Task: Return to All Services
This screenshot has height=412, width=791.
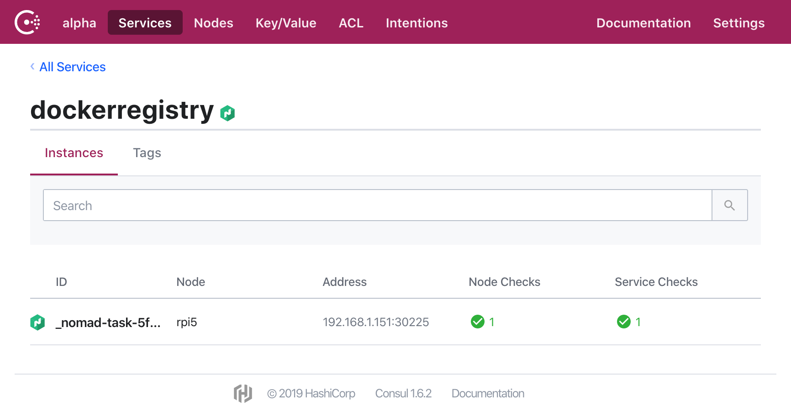Action: click(x=73, y=67)
